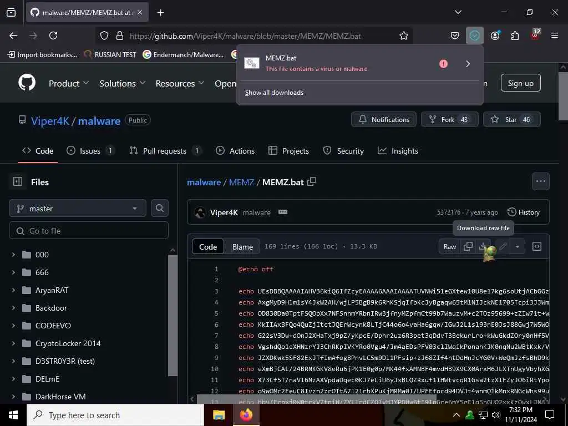
Task: Open the tracking protection shield icon
Action: click(x=104, y=35)
